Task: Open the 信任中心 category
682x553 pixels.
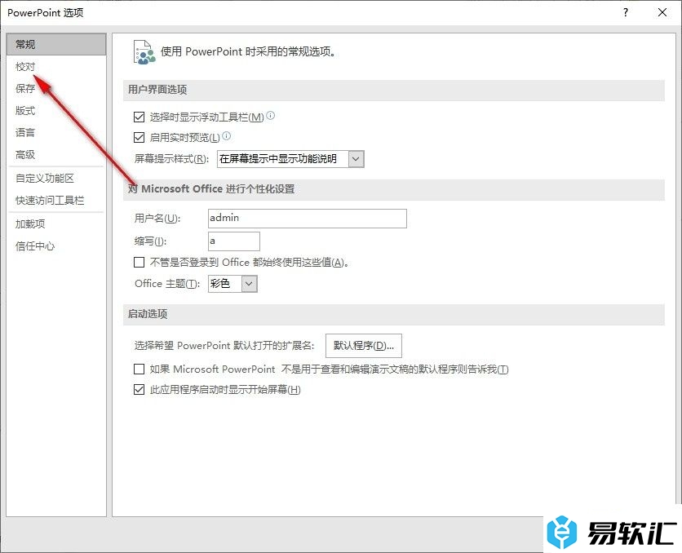Action: (56, 246)
